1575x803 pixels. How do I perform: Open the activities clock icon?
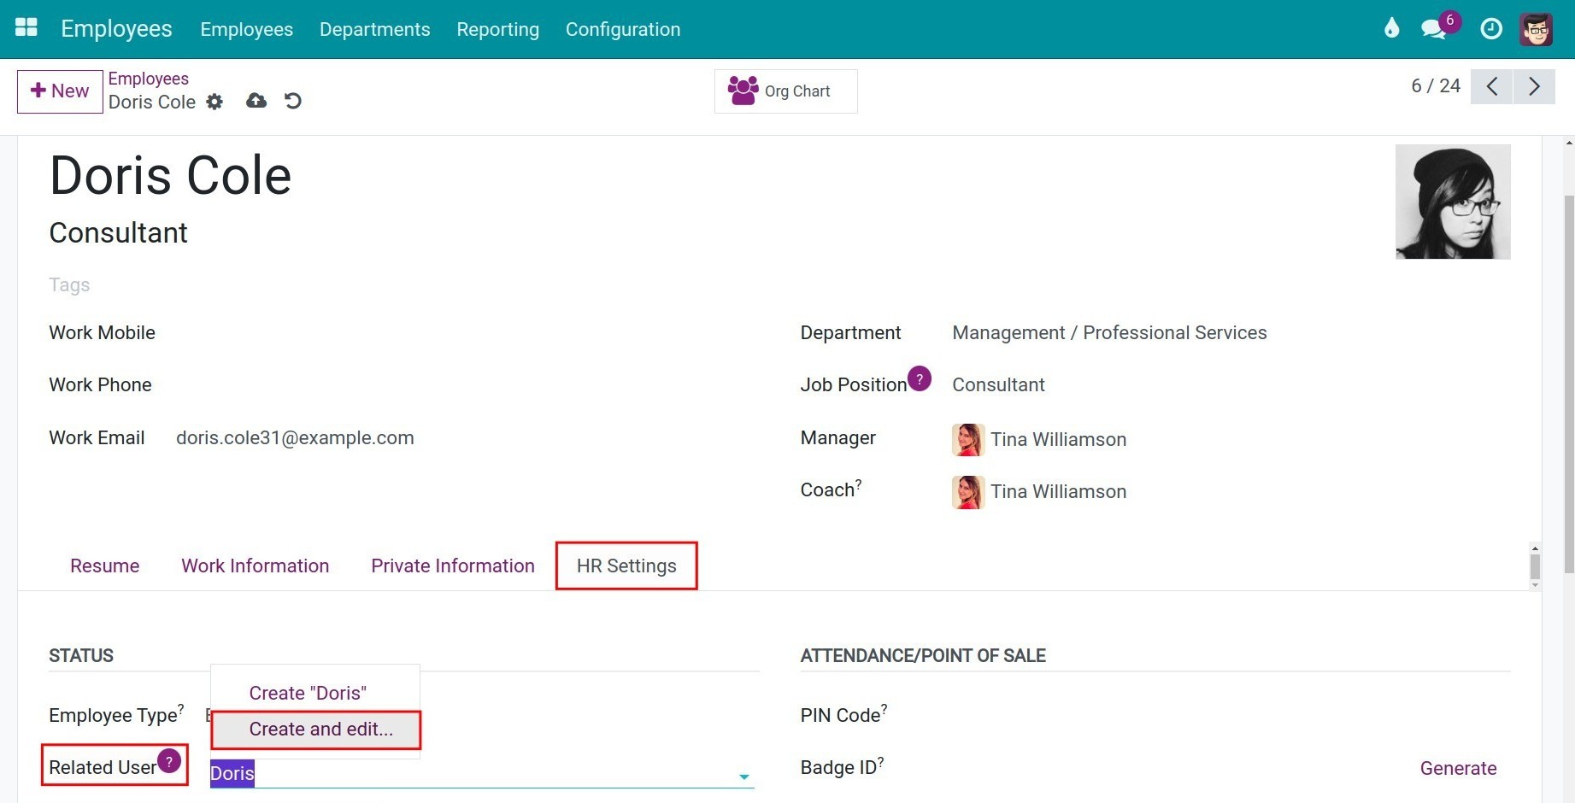1491,28
